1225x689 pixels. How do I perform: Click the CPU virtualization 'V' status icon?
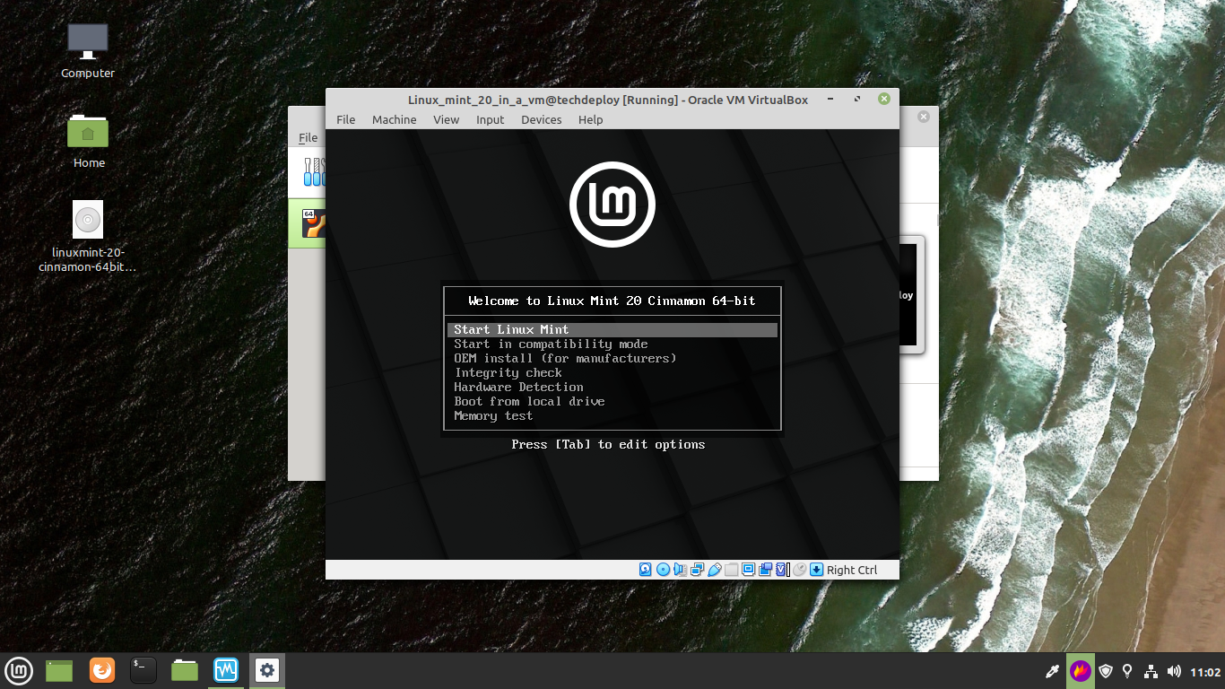pos(781,570)
